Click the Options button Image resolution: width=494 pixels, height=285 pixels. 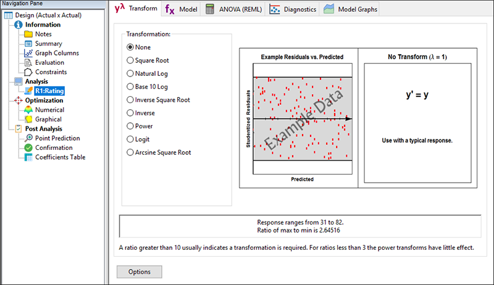[x=140, y=271]
